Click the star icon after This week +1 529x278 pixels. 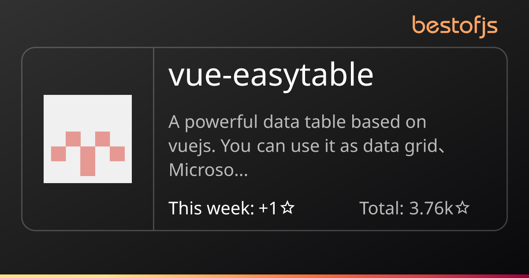287,208
